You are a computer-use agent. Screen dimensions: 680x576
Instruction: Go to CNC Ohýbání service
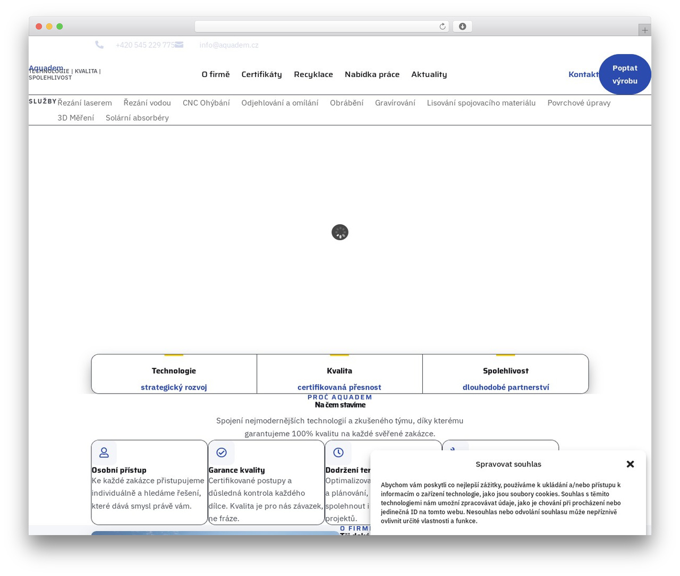tap(206, 103)
